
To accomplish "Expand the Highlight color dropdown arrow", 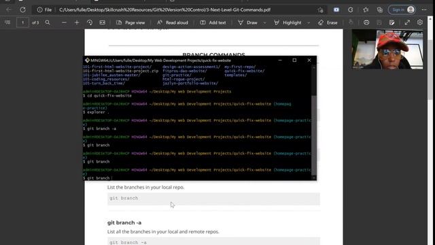I will point(309,22).
